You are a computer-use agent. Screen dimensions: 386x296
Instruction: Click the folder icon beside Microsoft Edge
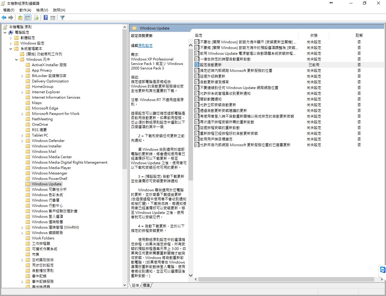point(28,108)
